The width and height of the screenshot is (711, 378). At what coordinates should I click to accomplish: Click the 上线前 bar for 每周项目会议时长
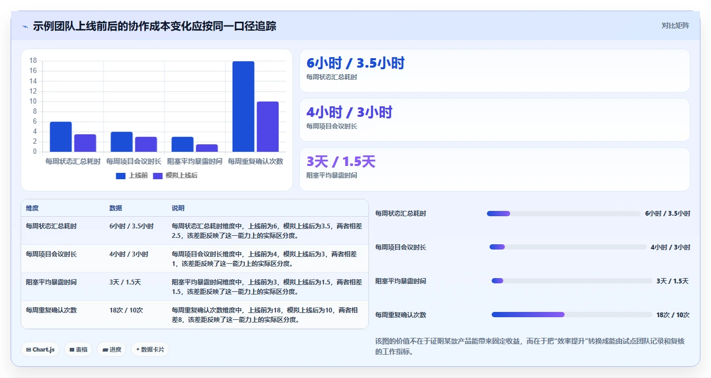tap(122, 142)
